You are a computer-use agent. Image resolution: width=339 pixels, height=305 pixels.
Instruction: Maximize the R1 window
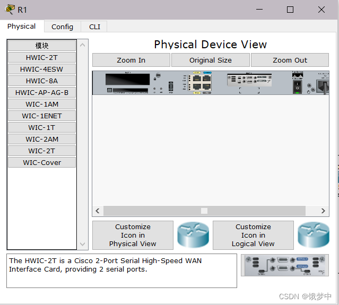click(x=290, y=10)
